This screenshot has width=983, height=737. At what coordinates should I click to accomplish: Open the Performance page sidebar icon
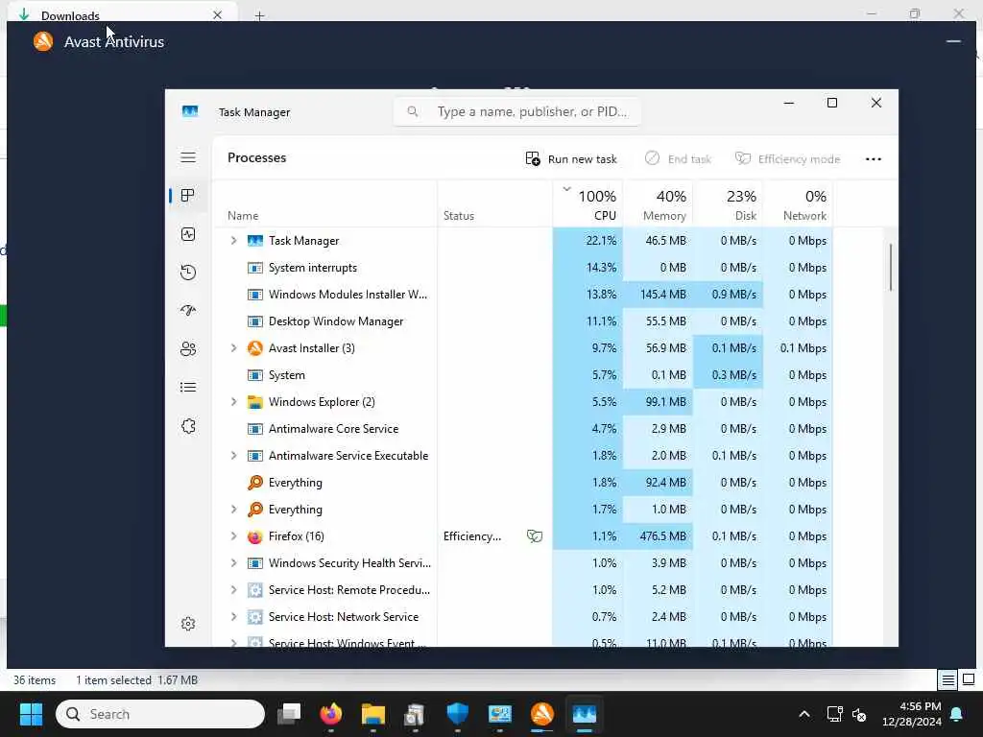(188, 234)
